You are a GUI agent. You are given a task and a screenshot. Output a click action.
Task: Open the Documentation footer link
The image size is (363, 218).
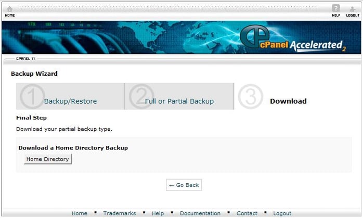point(200,213)
